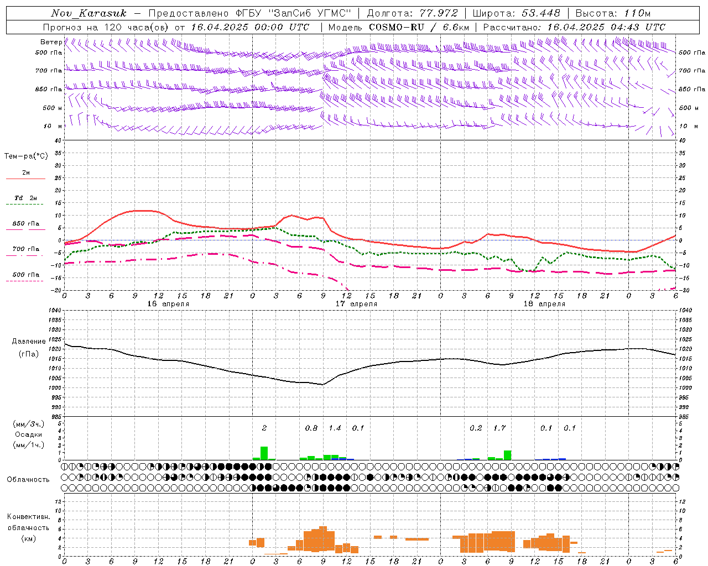708x566 pixels.
Task: Click the 500 гПа temperature legend entry
Action: click(x=25, y=277)
